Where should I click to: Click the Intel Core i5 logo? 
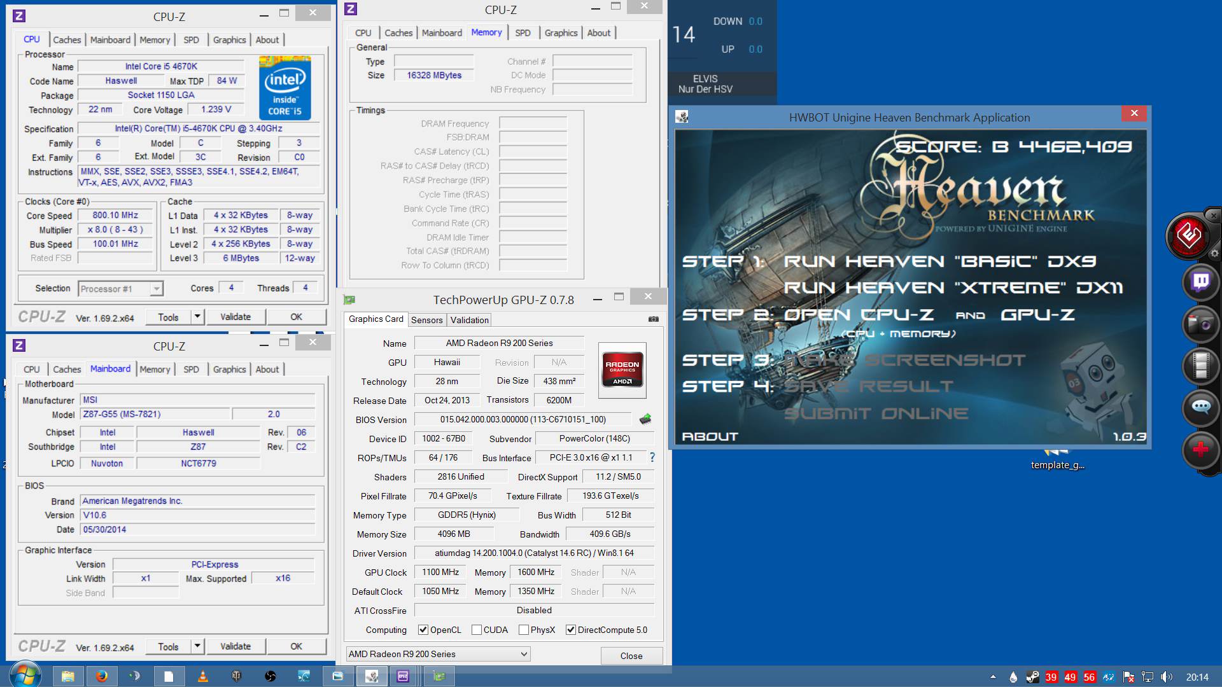[x=284, y=88]
